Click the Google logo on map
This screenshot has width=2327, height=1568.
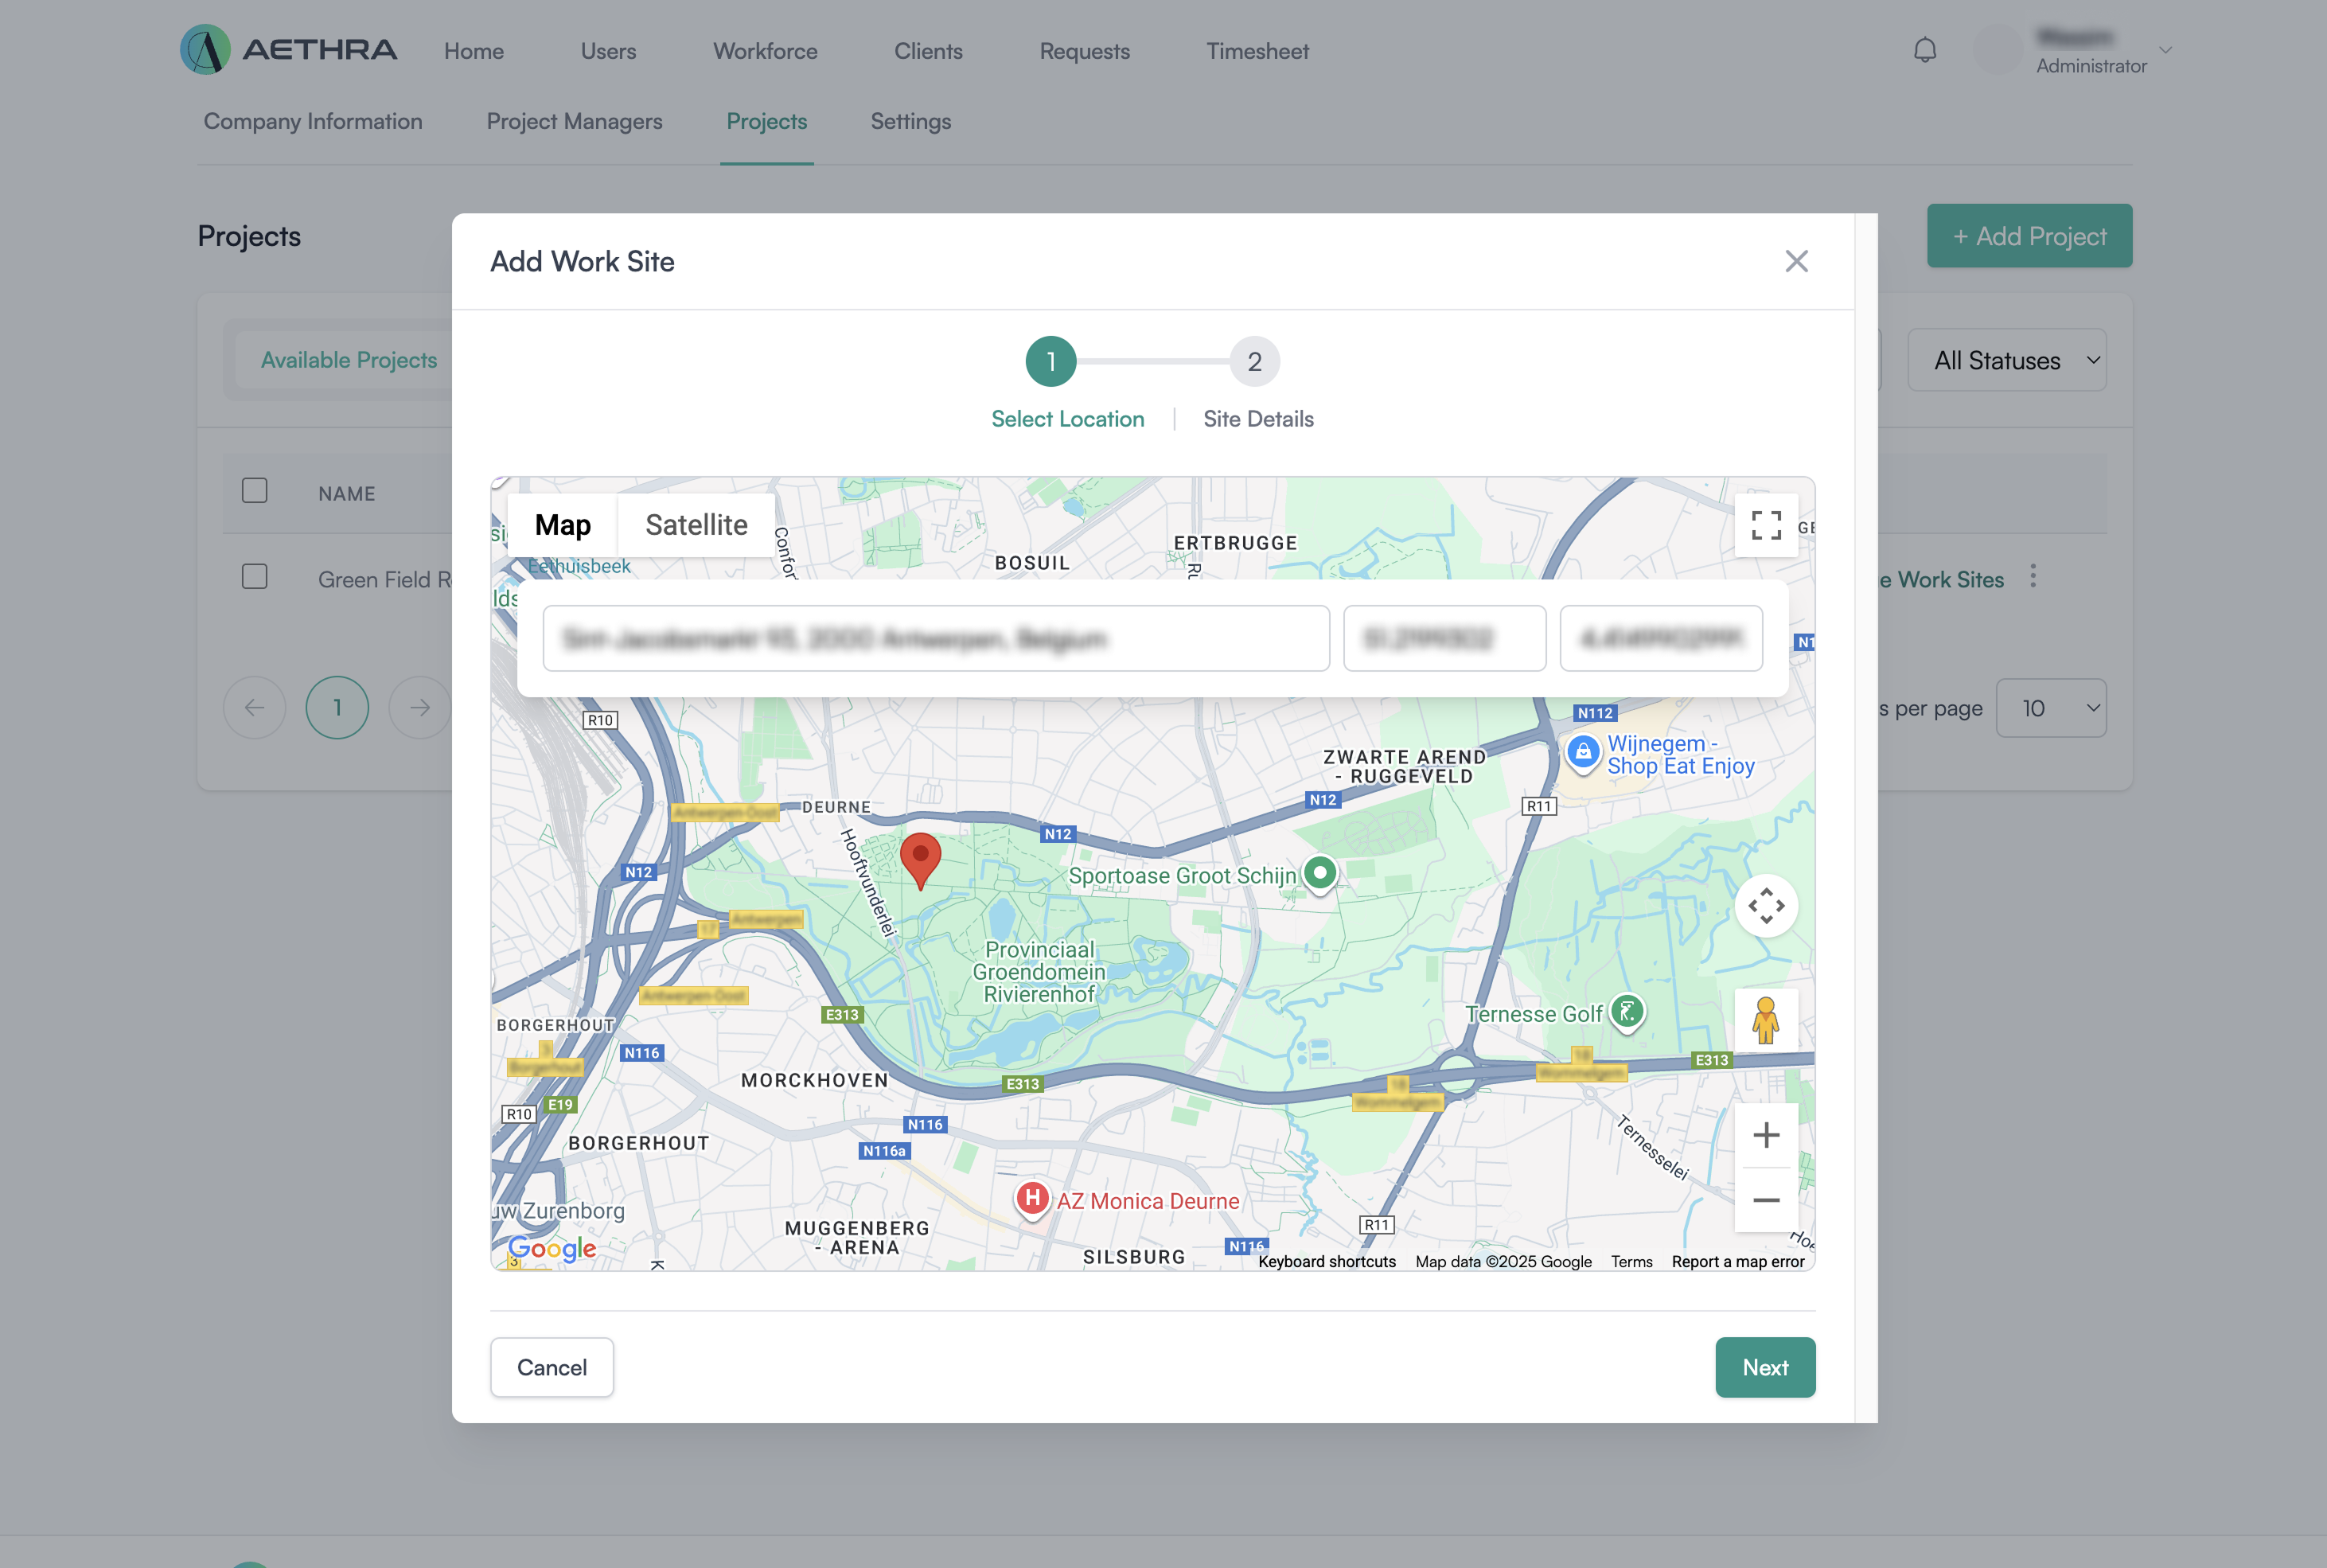tap(552, 1248)
